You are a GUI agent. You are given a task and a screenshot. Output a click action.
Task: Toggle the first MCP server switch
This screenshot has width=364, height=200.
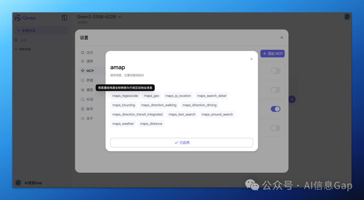tap(276, 71)
